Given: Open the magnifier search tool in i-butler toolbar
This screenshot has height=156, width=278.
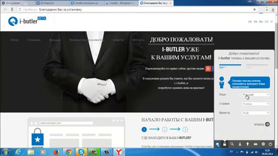Looking at the screenshot, I should 232,144.
